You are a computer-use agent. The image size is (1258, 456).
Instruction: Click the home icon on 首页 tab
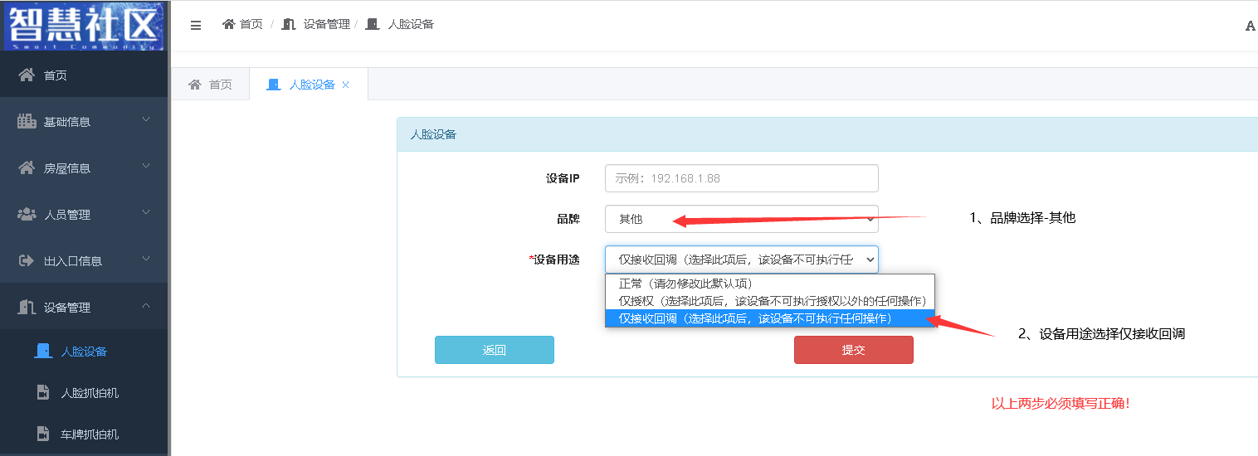[x=195, y=85]
